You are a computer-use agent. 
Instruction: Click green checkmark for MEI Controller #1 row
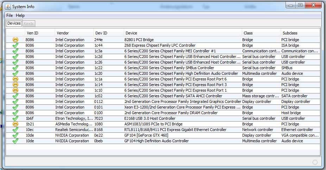coord(15,51)
